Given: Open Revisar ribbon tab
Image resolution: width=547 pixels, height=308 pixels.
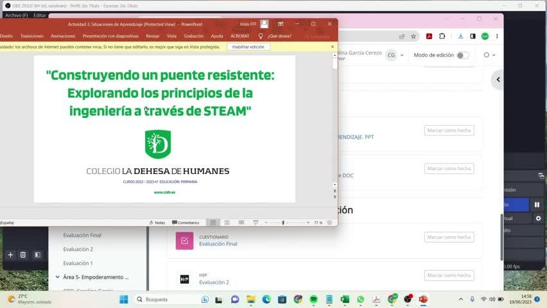Looking at the screenshot, I should pyautogui.click(x=152, y=36).
